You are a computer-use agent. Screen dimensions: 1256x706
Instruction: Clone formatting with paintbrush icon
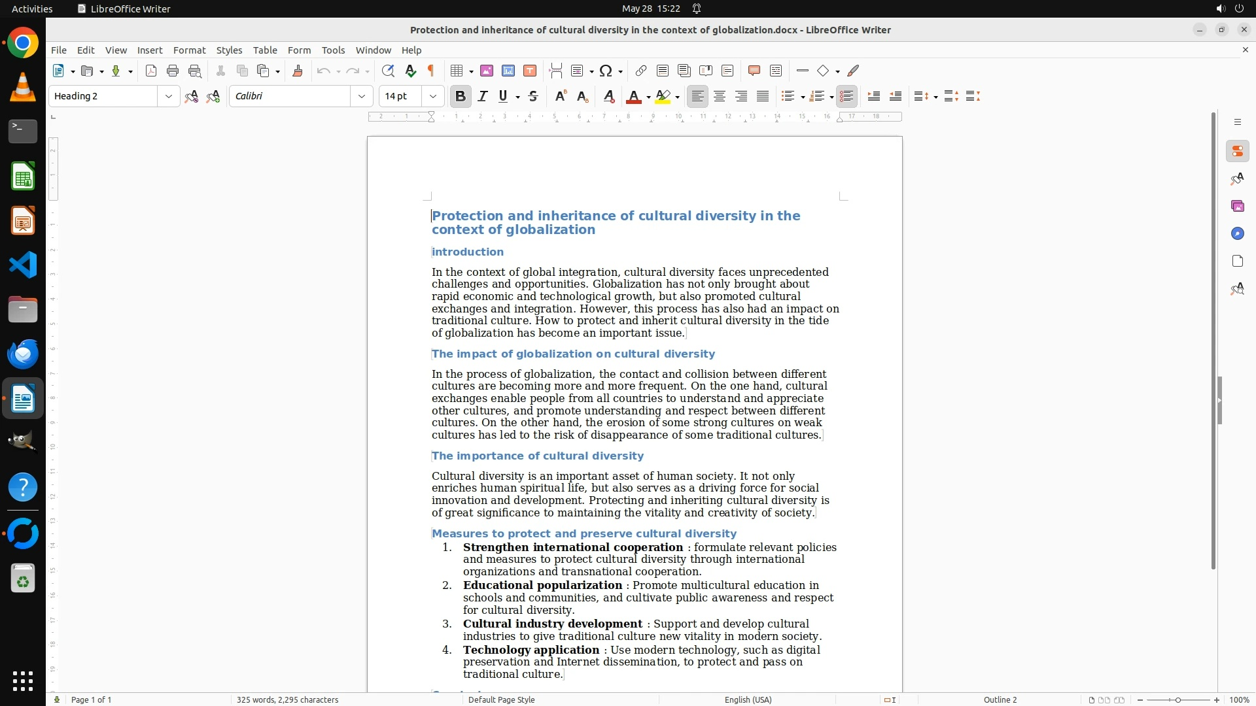point(298,71)
